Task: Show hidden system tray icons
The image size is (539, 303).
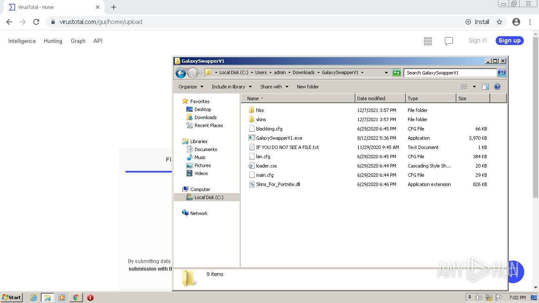Action: [470, 298]
